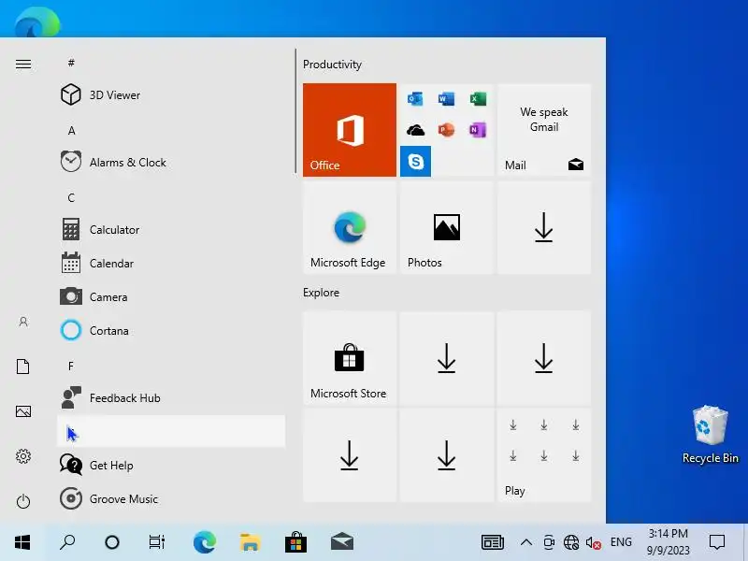The width and height of the screenshot is (748, 561).
Task: Open News and interests on taskbar
Action: click(x=493, y=542)
